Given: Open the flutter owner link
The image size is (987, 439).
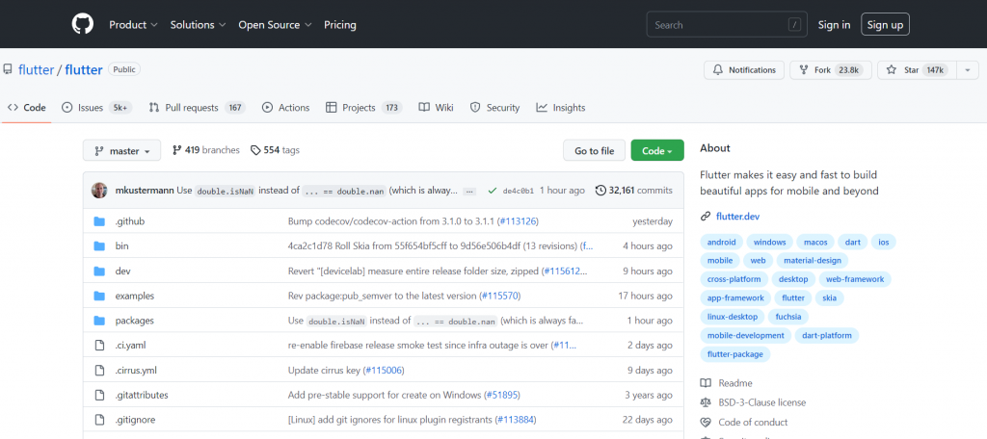Looking at the screenshot, I should pos(37,70).
